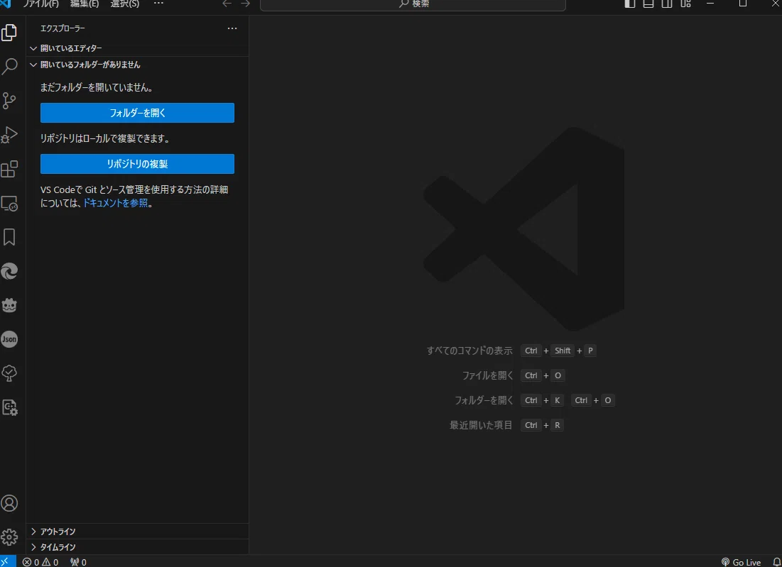Open the Remote Explorer view
The height and width of the screenshot is (567, 782).
tap(9, 203)
